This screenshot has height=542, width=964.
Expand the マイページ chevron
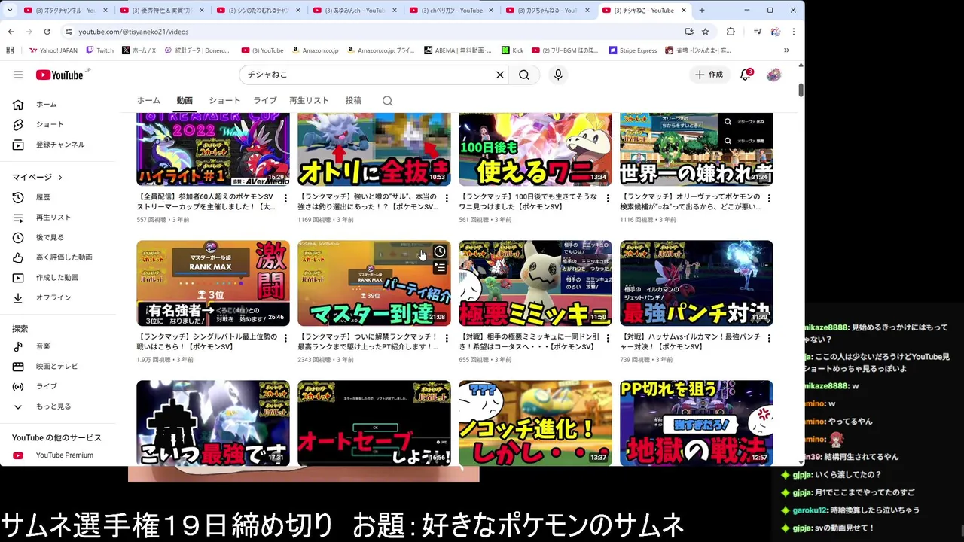click(60, 178)
